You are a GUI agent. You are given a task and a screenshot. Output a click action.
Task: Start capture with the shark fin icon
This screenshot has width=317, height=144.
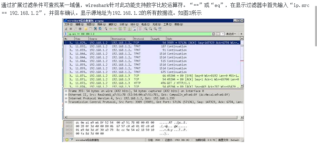(66, 29)
